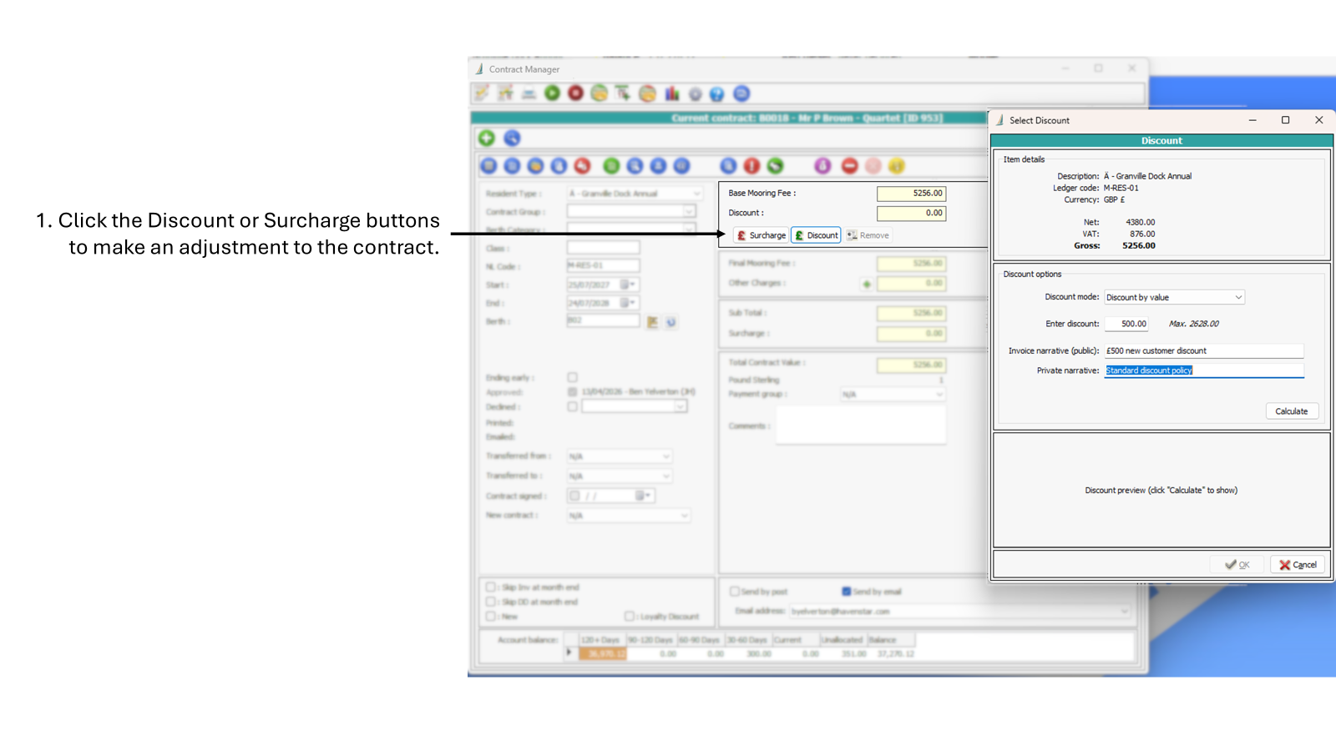The width and height of the screenshot is (1336, 751).
Task: Click the Surcharge button with the £ icon
Action: click(x=761, y=234)
